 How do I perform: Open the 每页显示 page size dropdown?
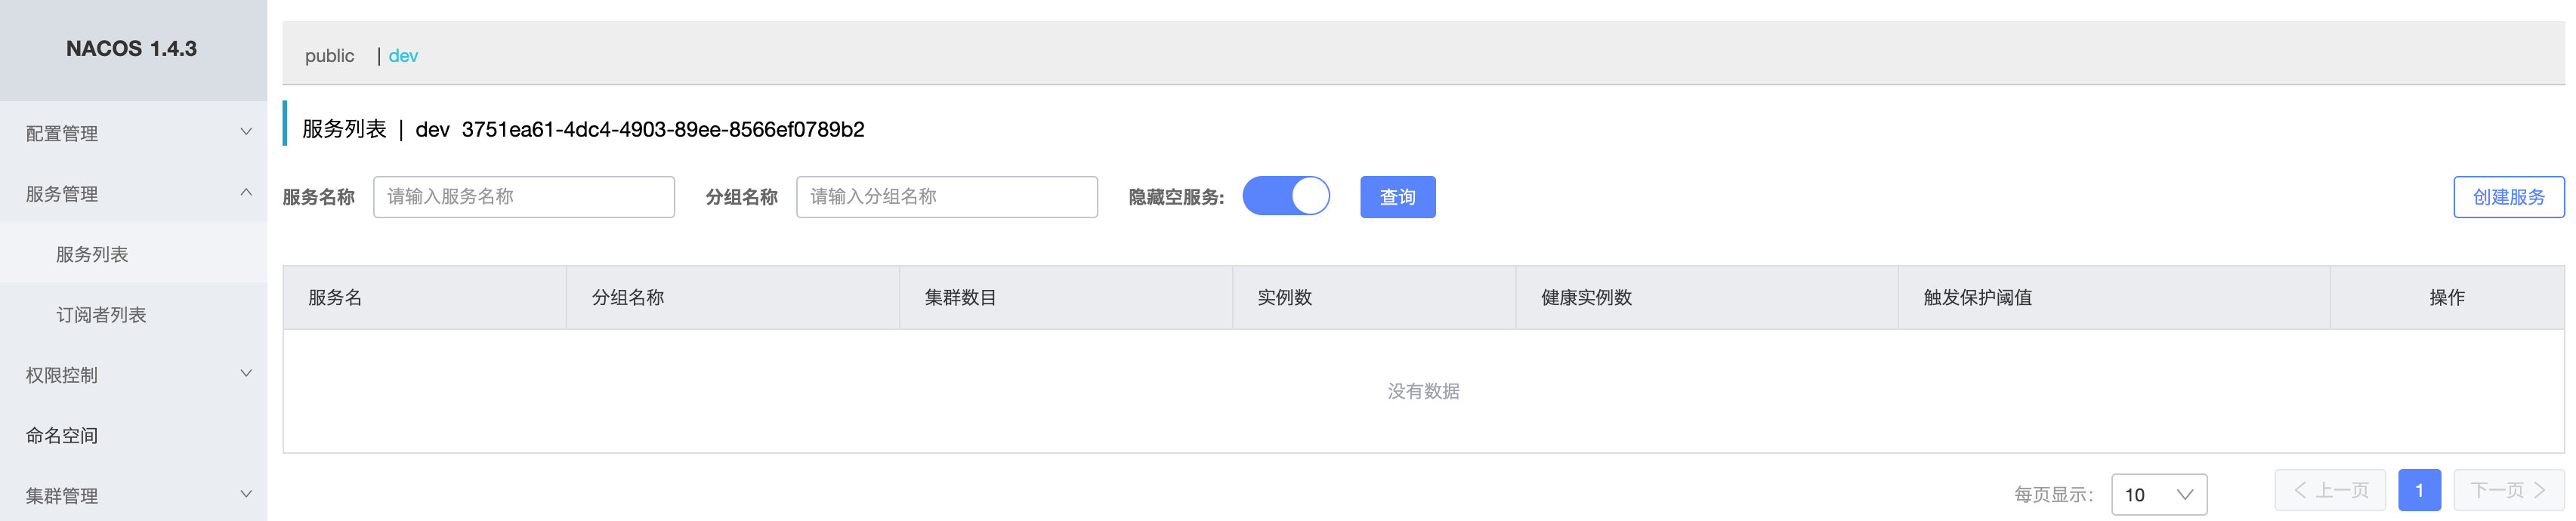2158,494
